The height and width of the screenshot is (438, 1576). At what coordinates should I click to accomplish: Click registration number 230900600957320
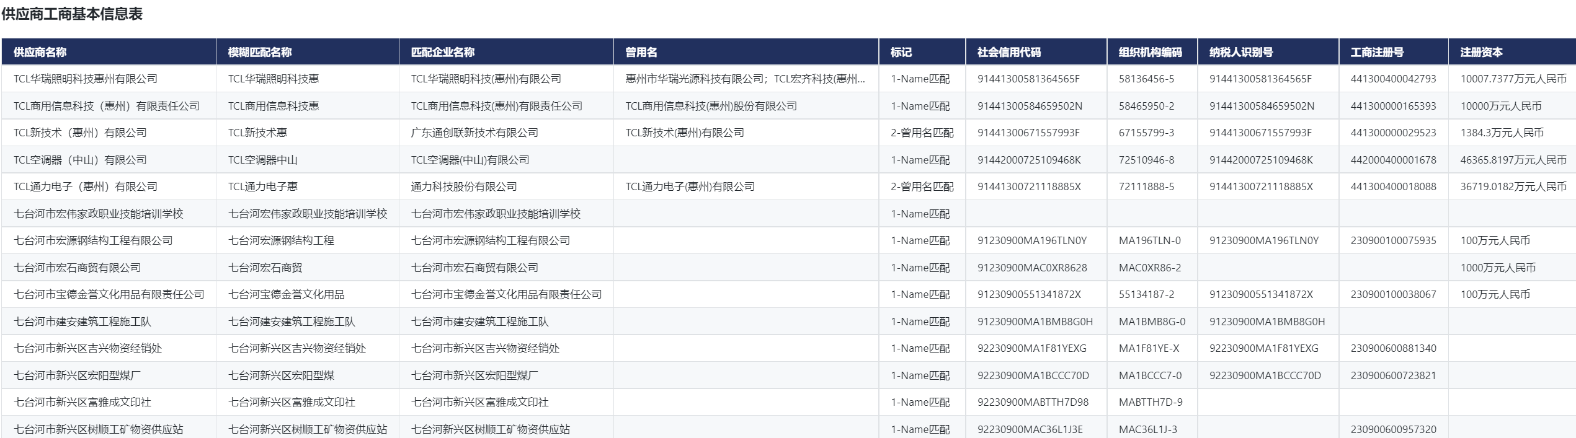point(1394,429)
